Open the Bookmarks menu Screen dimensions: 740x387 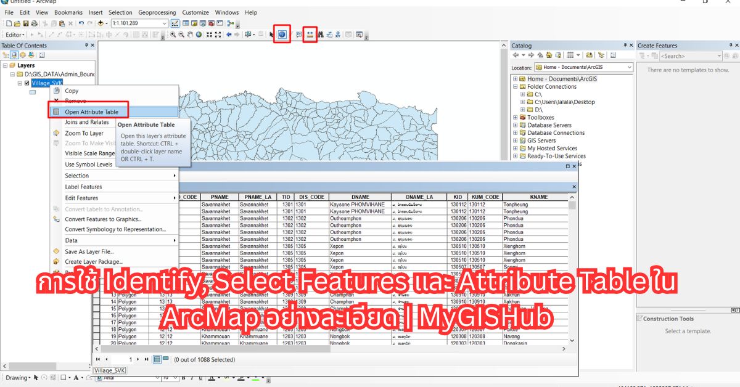68,12
